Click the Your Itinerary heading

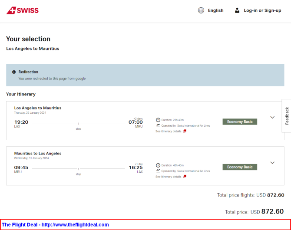(x=21, y=94)
